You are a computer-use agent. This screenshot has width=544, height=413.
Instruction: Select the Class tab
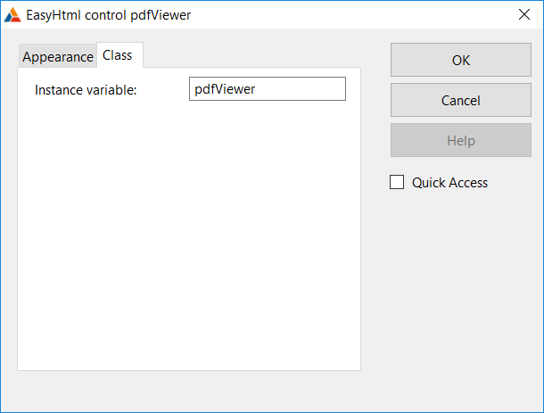[x=118, y=55]
